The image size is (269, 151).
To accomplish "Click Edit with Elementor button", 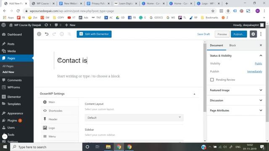I will pos(94,34).
